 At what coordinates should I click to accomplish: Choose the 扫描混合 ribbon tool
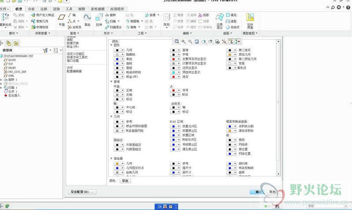[114, 27]
